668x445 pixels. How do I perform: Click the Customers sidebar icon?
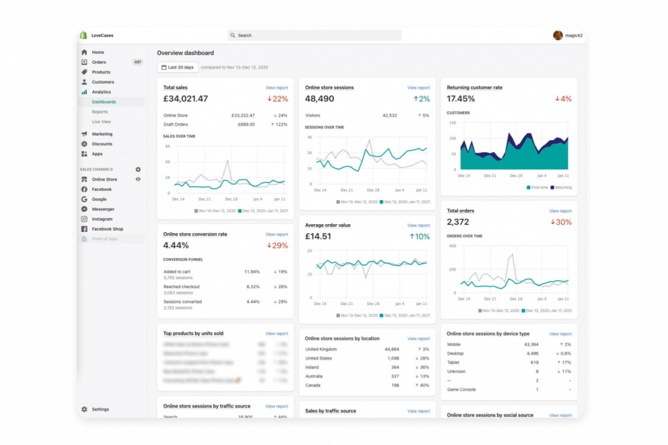(85, 81)
